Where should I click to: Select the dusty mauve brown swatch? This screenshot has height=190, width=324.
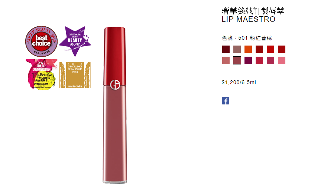tap(237, 50)
